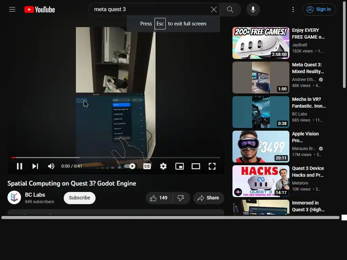Screen dimensions: 347x260
Task: Open the YouTube hamburger guide menu
Action: point(12,9)
